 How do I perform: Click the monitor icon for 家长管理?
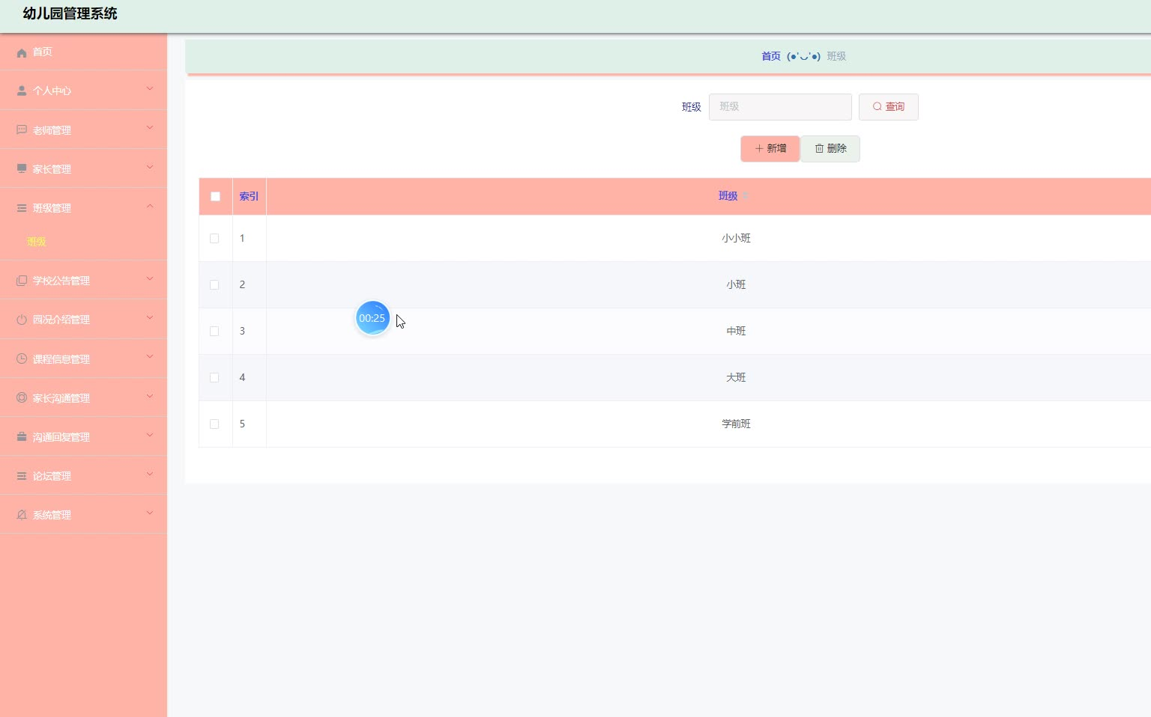22,168
